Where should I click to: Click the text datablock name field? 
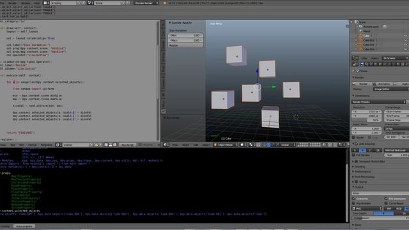click(x=75, y=145)
